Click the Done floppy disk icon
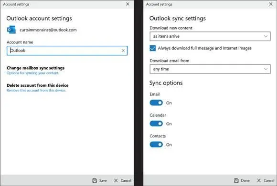This screenshot has height=186, width=277. [x=236, y=180]
